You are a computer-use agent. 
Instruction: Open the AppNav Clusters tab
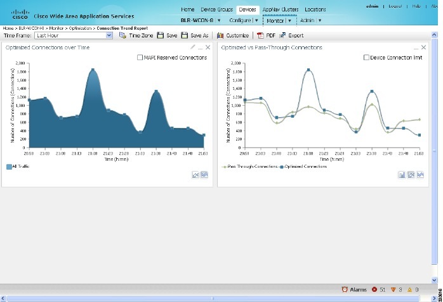click(x=281, y=9)
